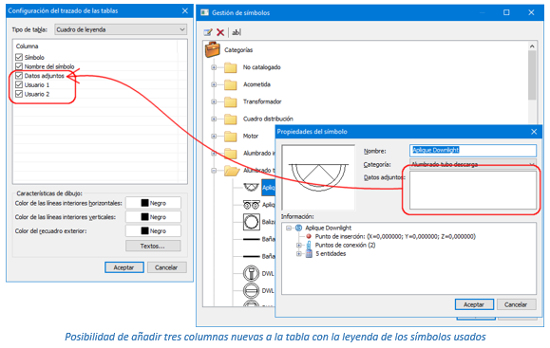
Task: Select the Aplique Downlight symbol icon in tree
Action: coord(251,188)
